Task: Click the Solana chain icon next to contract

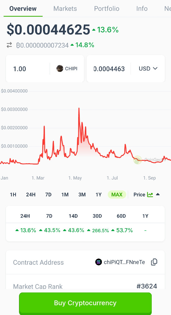Action: coord(98,262)
